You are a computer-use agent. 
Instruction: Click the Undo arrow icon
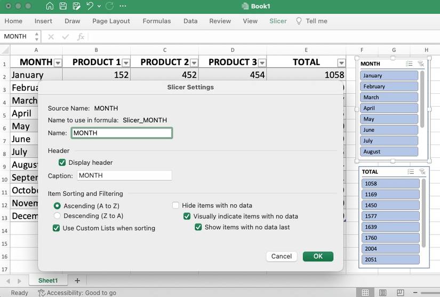pyautogui.click(x=90, y=6)
